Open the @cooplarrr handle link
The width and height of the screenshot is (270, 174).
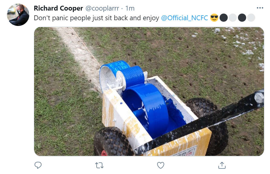point(102,8)
